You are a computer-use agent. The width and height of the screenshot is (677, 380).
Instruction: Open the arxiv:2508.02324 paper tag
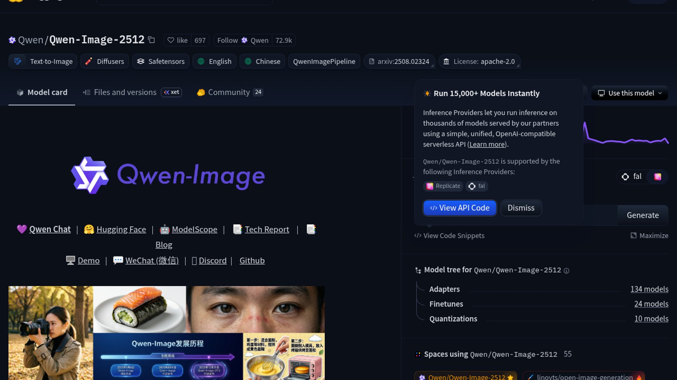(399, 62)
